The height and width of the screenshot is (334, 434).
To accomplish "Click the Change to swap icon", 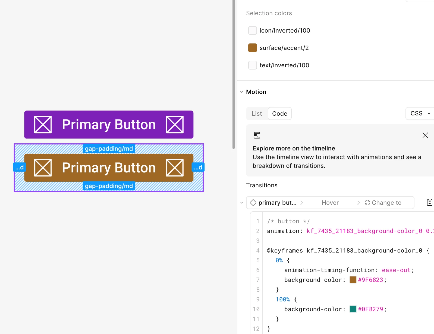I will (x=367, y=203).
